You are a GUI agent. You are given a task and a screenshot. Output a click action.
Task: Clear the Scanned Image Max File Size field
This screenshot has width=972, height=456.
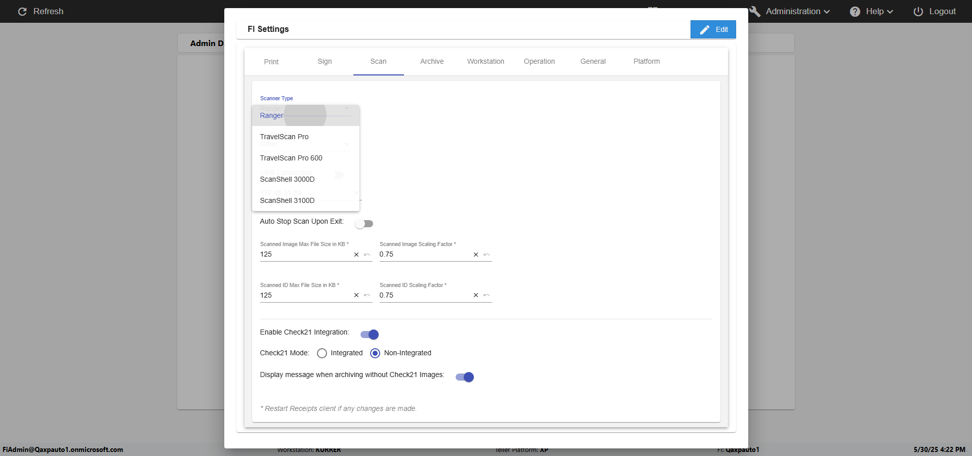356,255
